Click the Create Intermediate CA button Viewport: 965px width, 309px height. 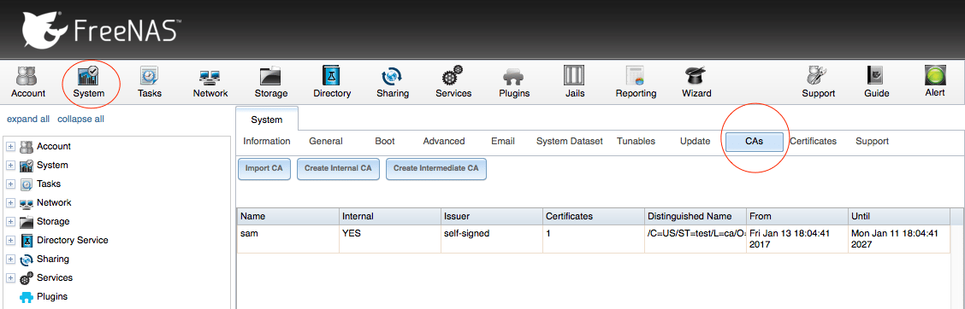(436, 168)
